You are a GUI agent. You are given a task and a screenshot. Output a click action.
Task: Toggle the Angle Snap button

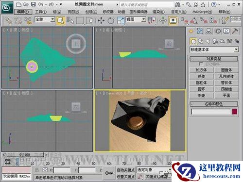[x=194, y=20]
